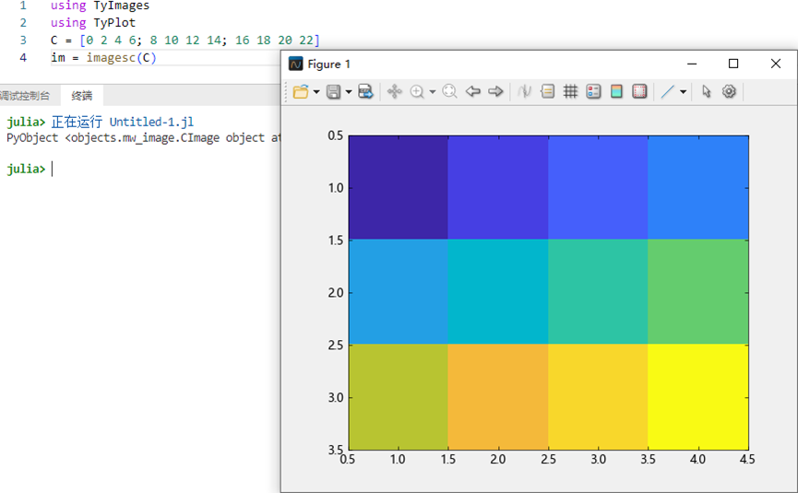Screen dimensions: 798x493
Task: Click the teal-green cell in the middle row
Action: click(x=598, y=291)
